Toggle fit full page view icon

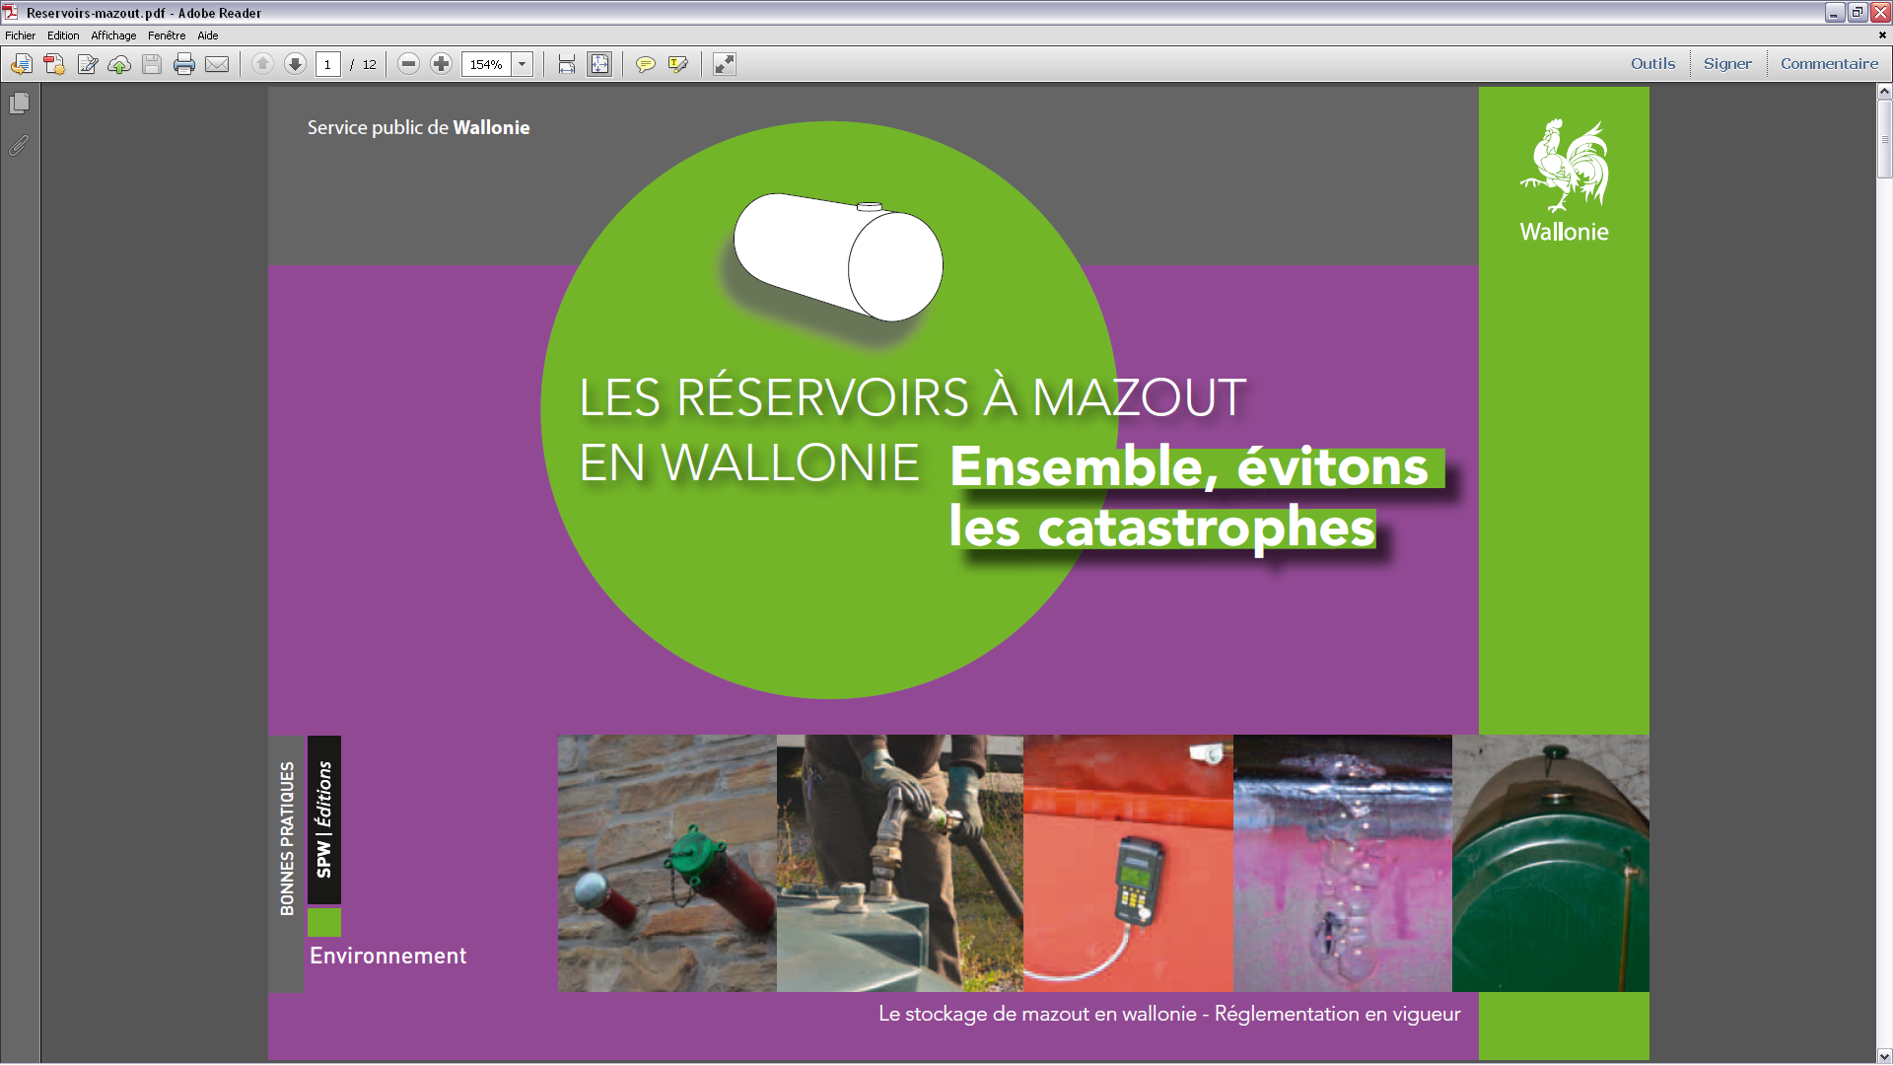click(x=599, y=64)
